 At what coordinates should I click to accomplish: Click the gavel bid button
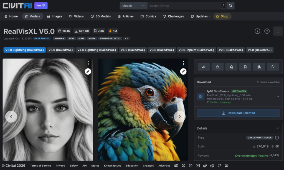[x=259, y=67]
